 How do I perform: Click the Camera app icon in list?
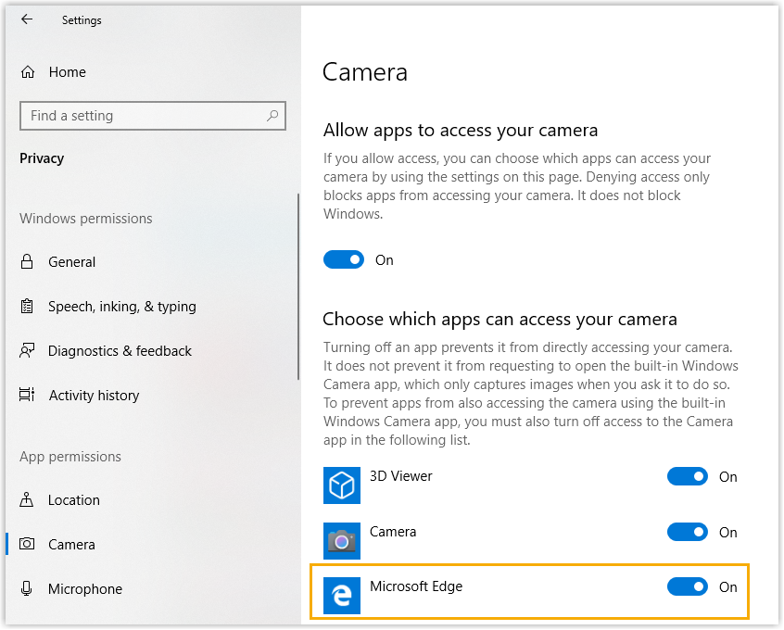[x=342, y=540]
